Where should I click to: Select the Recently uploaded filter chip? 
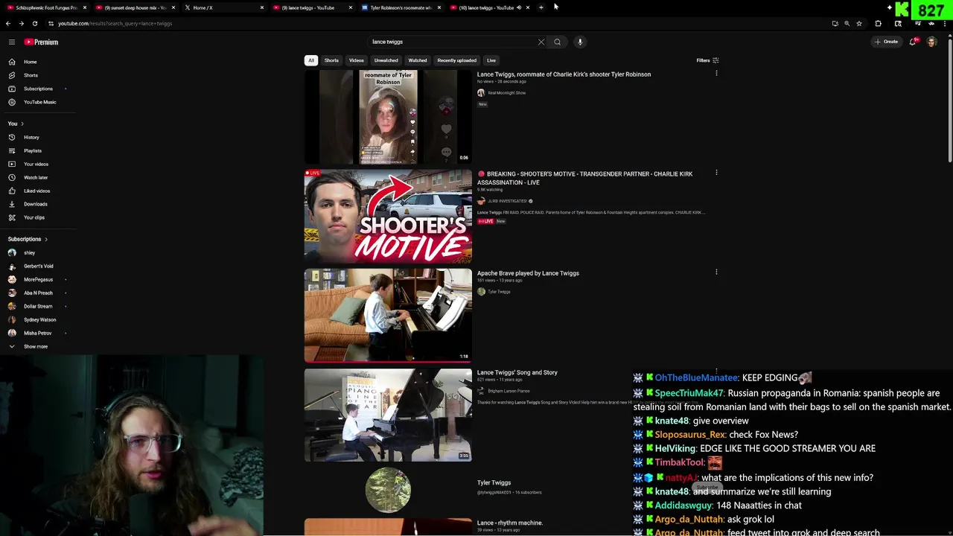click(x=456, y=60)
